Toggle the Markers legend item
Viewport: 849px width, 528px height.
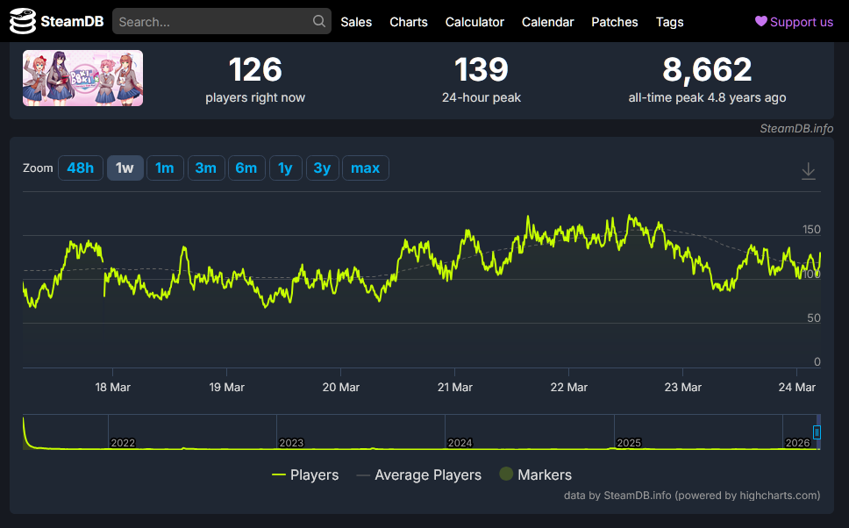[536, 474]
